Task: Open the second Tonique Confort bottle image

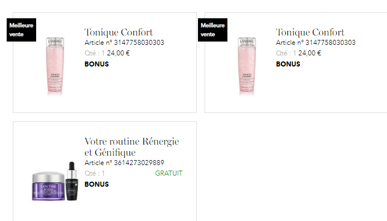Action: click(246, 66)
